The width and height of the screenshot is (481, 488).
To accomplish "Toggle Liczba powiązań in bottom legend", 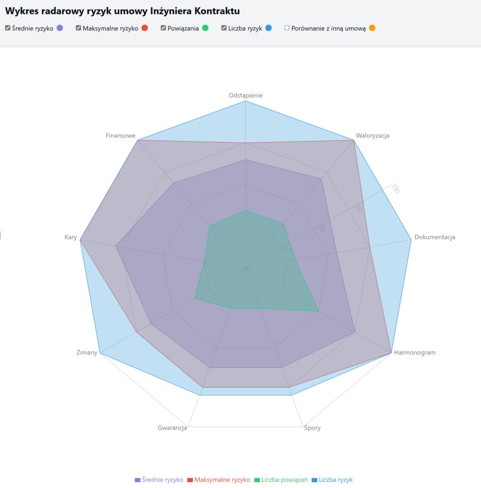I will point(281,480).
